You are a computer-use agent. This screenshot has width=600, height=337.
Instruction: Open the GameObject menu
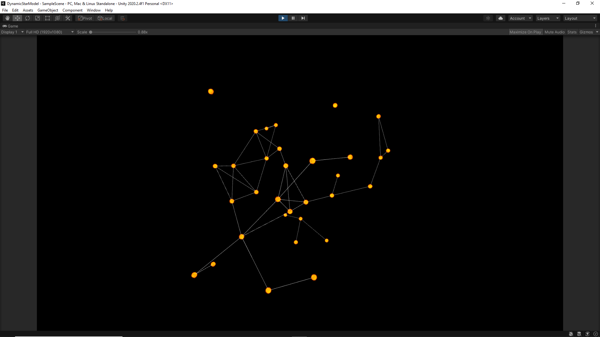point(47,10)
